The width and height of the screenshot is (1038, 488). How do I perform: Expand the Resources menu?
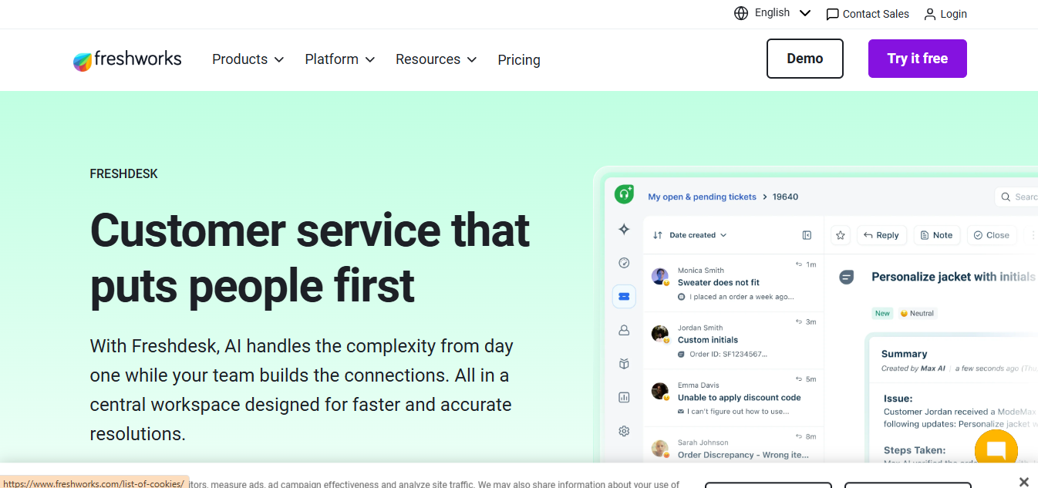coord(436,59)
